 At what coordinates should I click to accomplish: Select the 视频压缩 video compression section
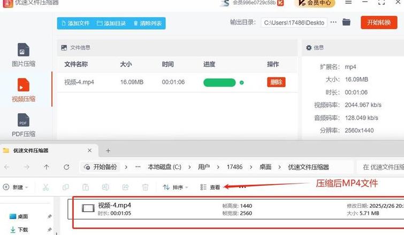[24, 90]
